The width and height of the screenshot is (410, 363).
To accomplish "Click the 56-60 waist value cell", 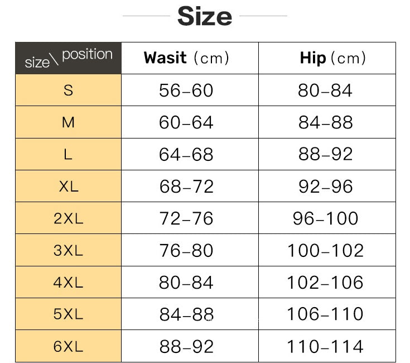I will [x=186, y=90].
